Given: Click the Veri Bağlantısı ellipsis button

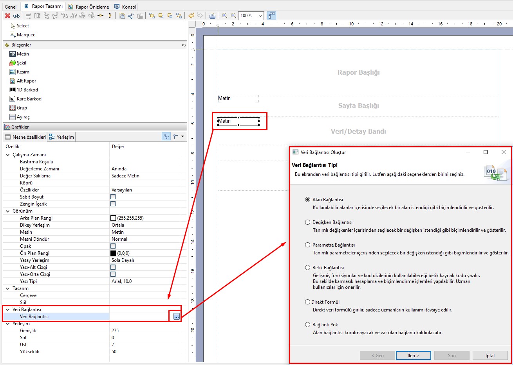Looking at the screenshot, I should pos(177,317).
